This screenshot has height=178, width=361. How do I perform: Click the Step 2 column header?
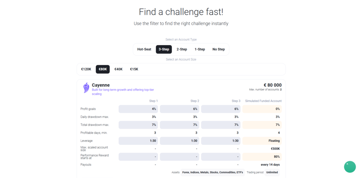[x=195, y=101]
